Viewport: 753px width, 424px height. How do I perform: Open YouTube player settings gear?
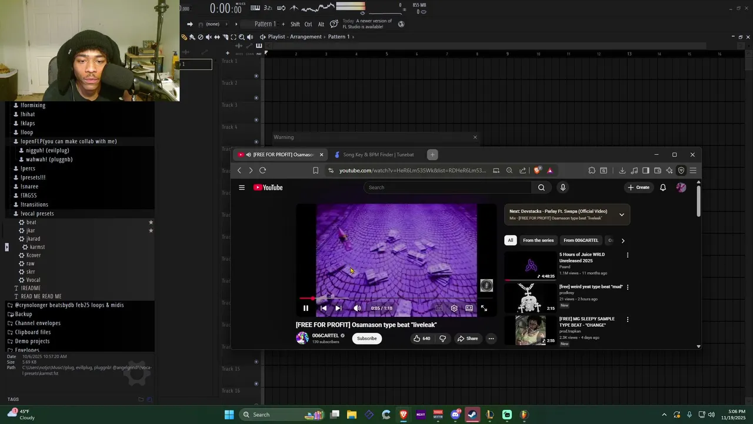(454, 308)
